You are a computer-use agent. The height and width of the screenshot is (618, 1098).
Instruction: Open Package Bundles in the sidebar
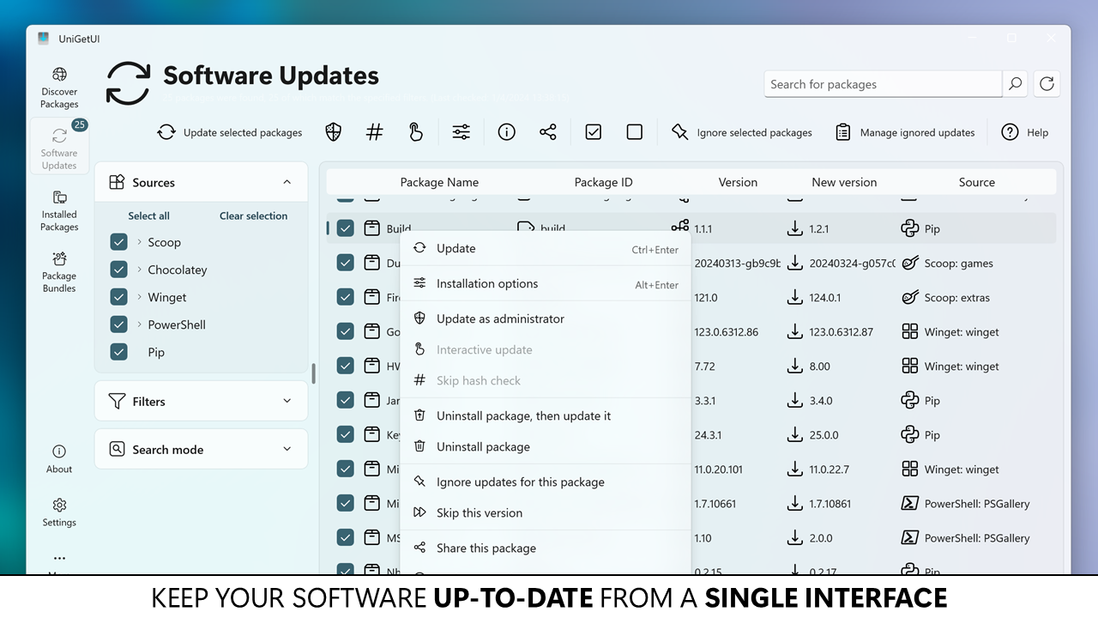coord(58,272)
